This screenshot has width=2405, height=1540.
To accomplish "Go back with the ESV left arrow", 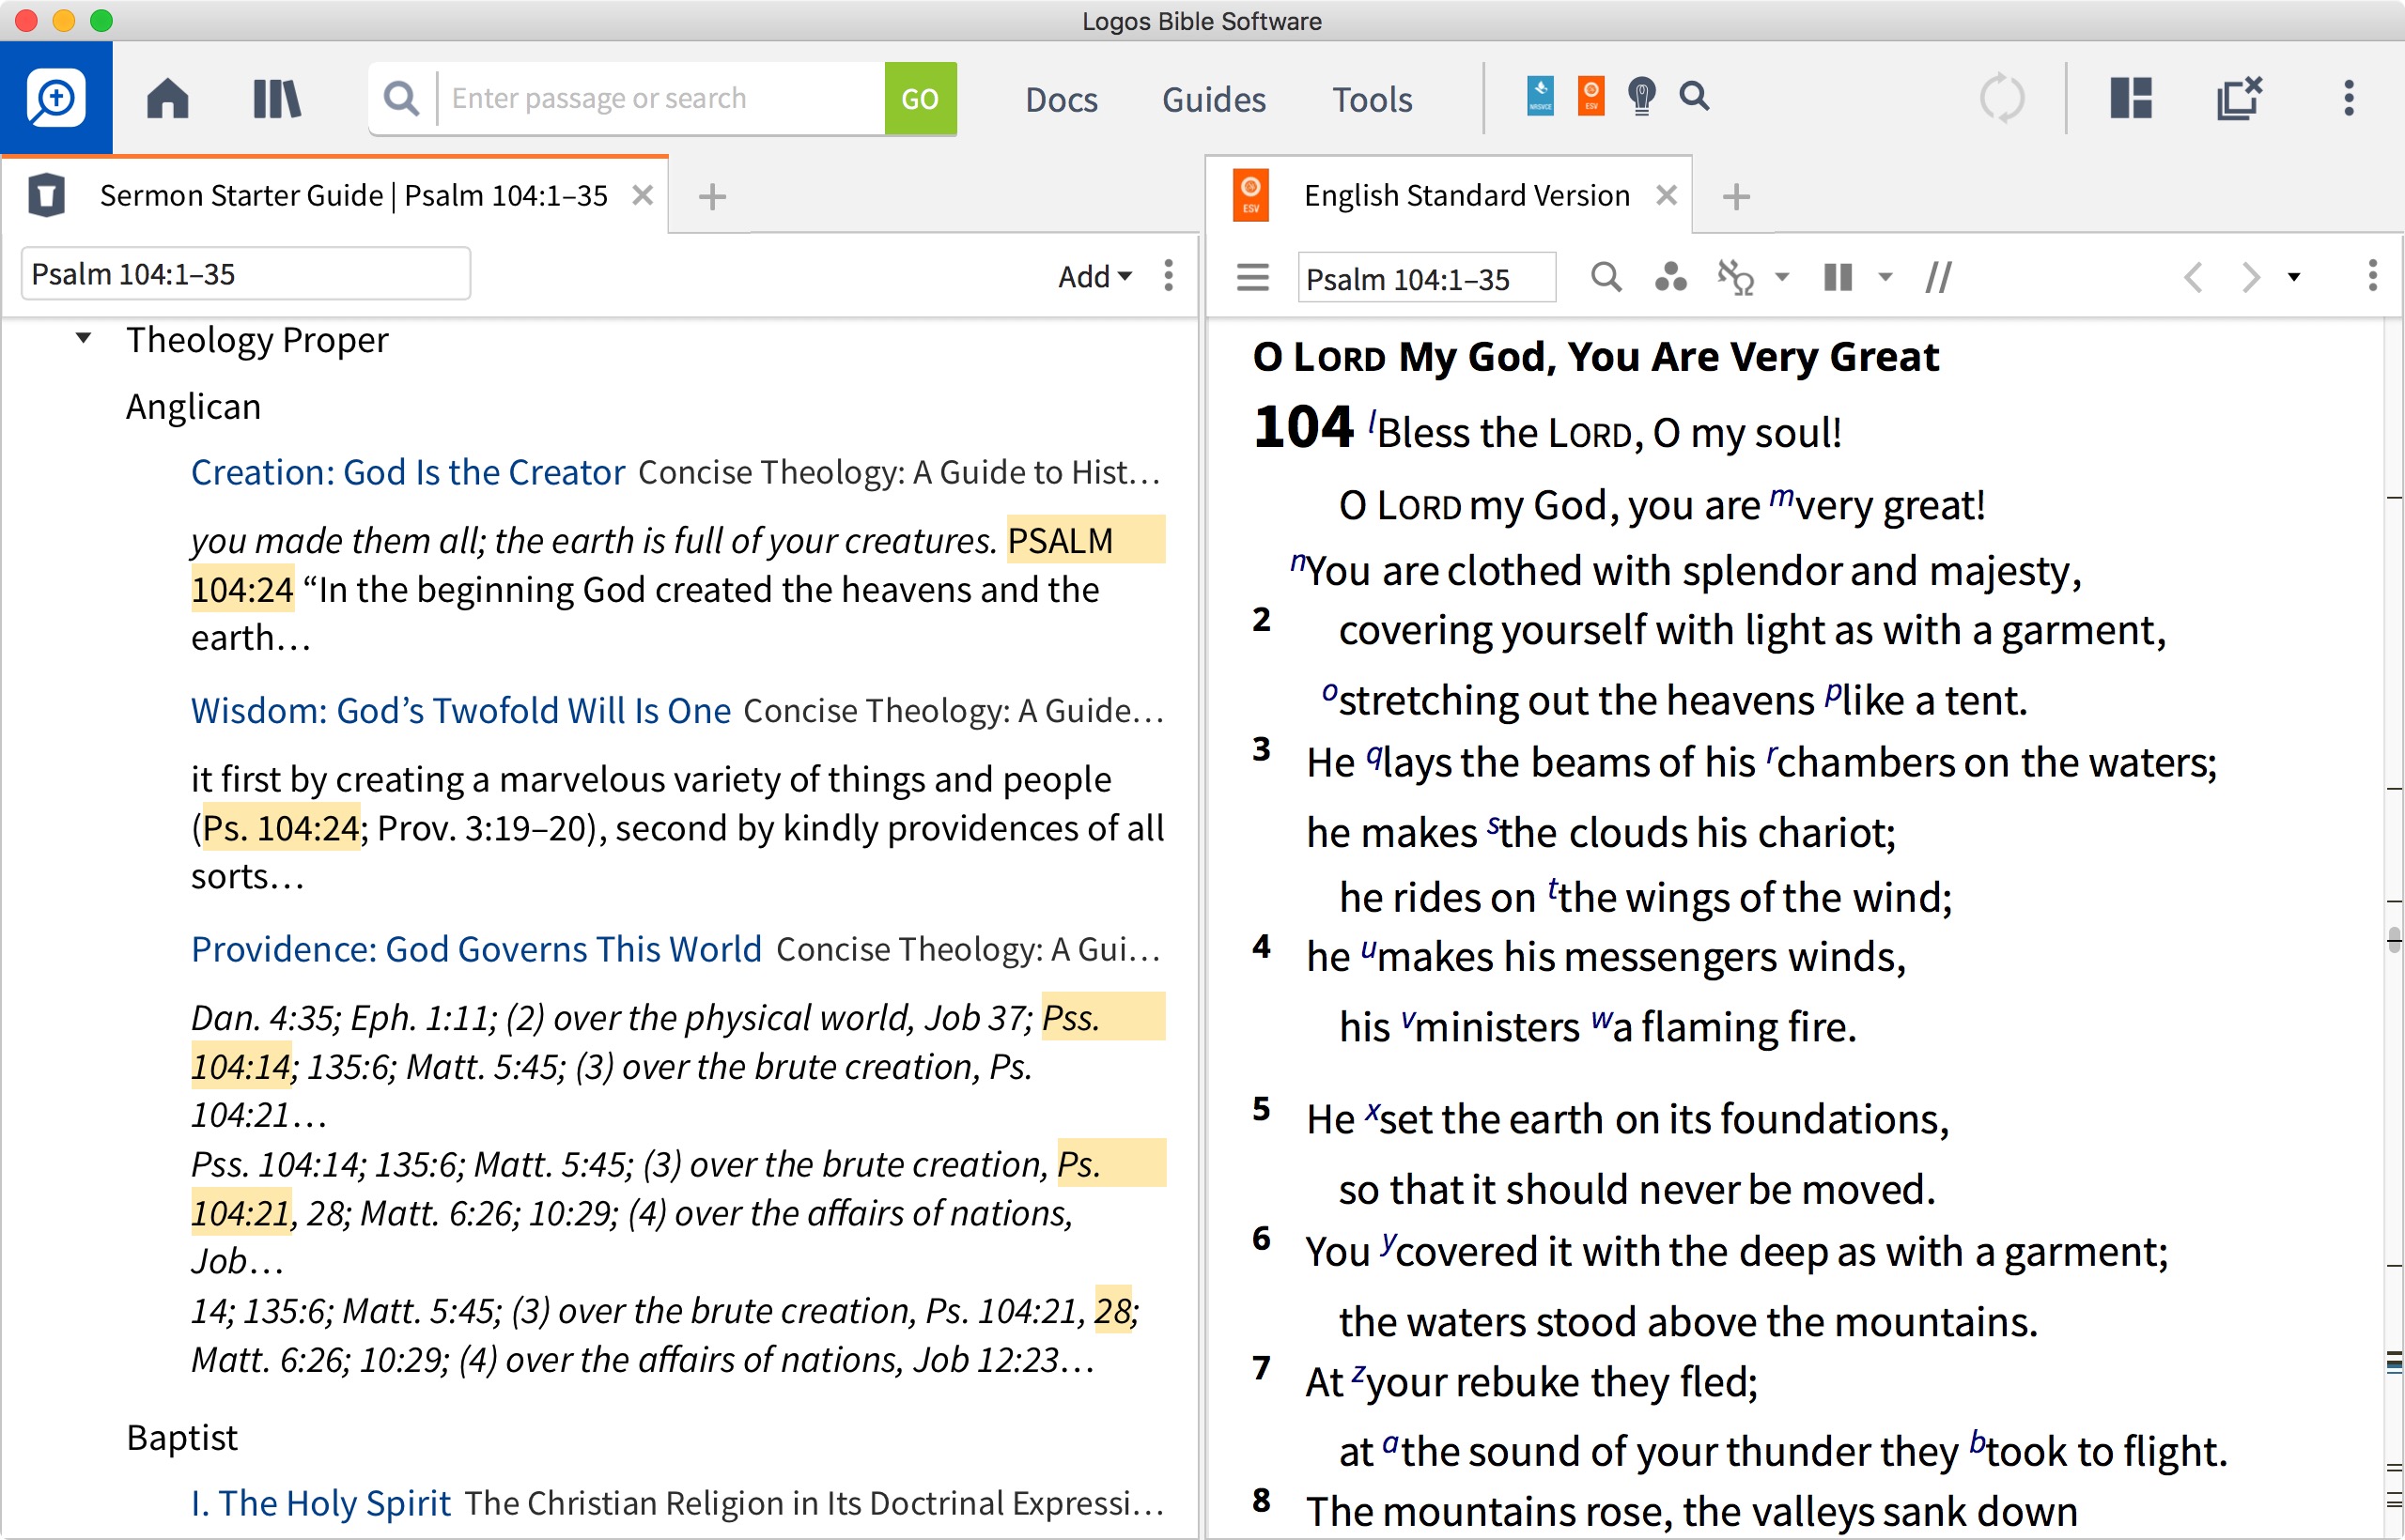I will (2192, 277).
